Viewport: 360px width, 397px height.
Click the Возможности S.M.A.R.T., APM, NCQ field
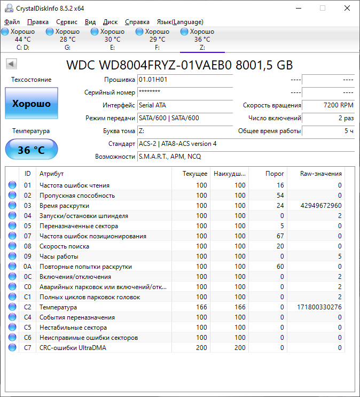[246, 157]
